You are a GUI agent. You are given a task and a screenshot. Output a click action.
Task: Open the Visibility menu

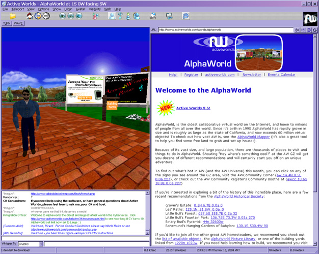pyautogui.click(x=95, y=9)
